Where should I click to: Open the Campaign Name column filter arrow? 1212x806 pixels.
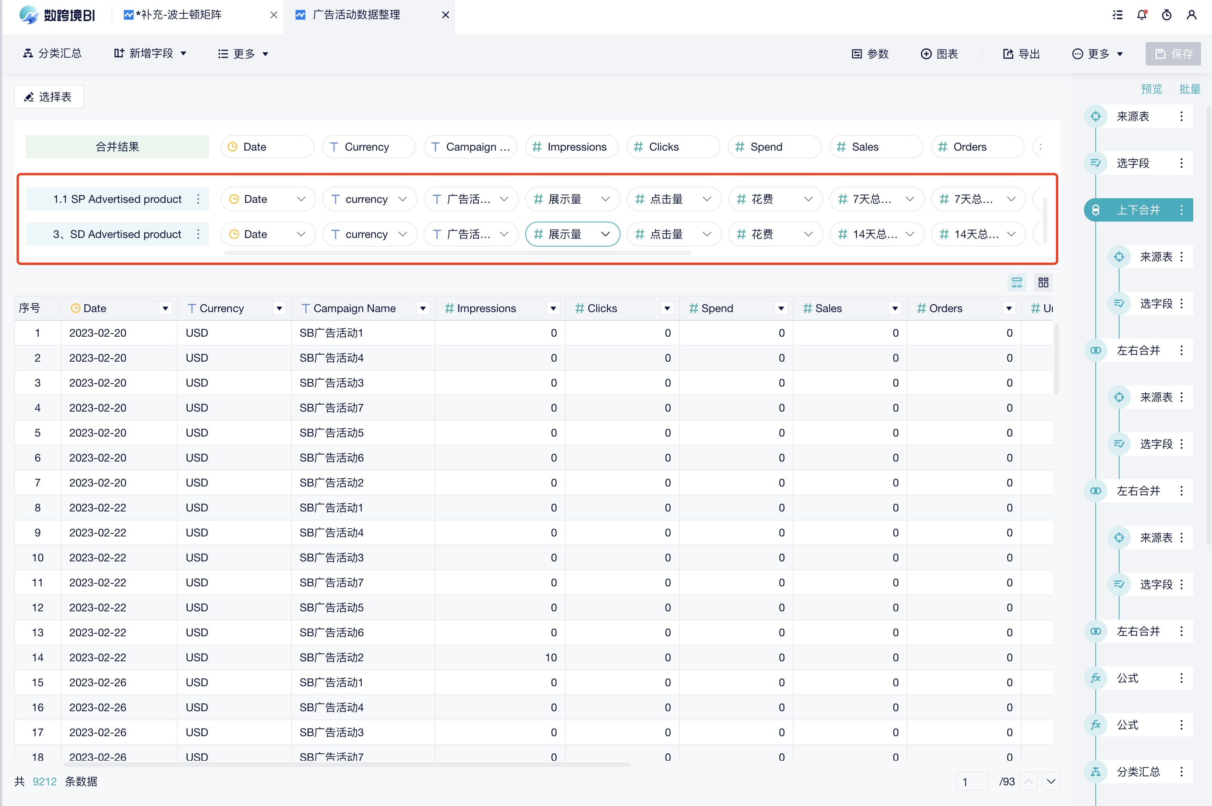(x=423, y=309)
